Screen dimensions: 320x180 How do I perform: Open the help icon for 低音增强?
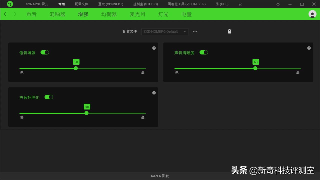154,48
